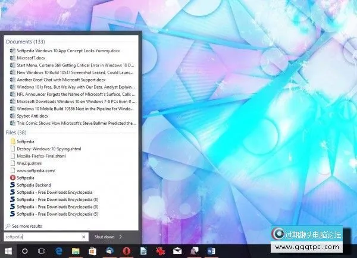Open the Windows Start button
357x258 pixels.
pos(8,251)
